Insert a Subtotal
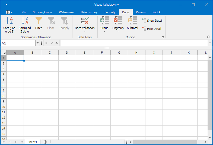213x145 pixels. (x=133, y=23)
